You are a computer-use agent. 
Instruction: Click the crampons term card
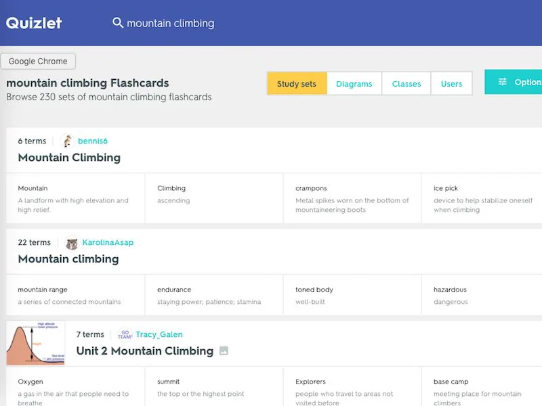[x=352, y=198]
